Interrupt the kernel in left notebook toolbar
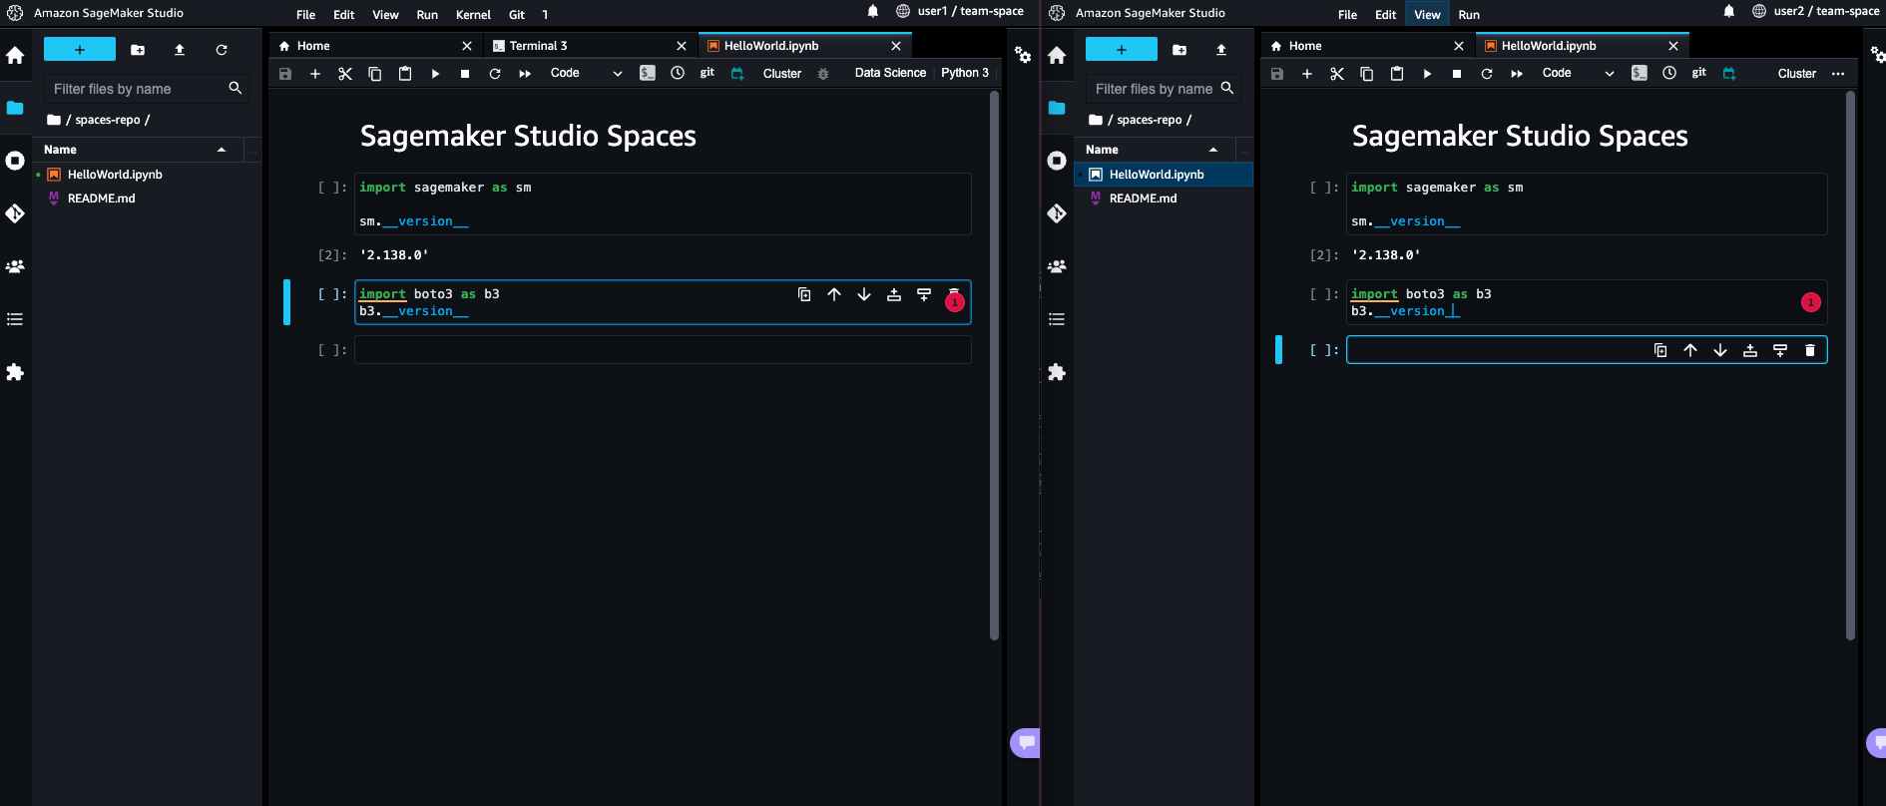1886x806 pixels. (x=465, y=74)
